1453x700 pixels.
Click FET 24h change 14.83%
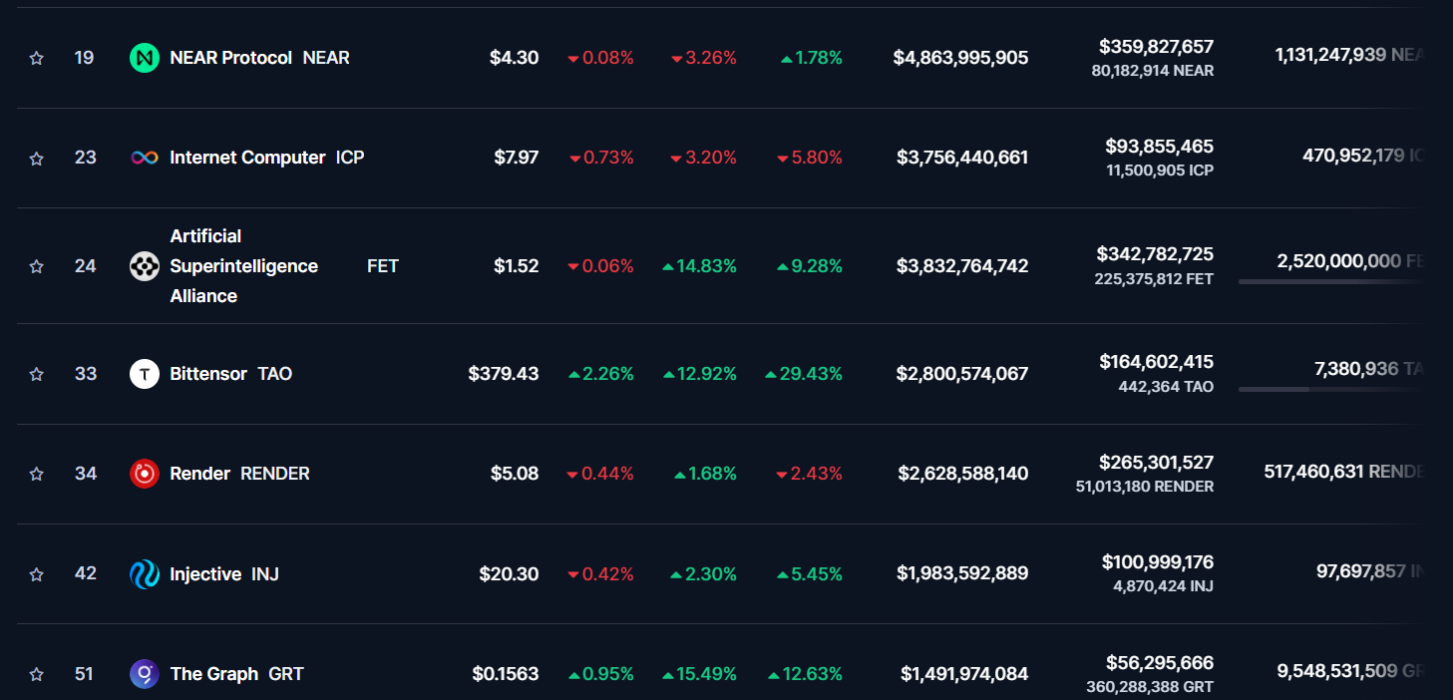click(699, 266)
